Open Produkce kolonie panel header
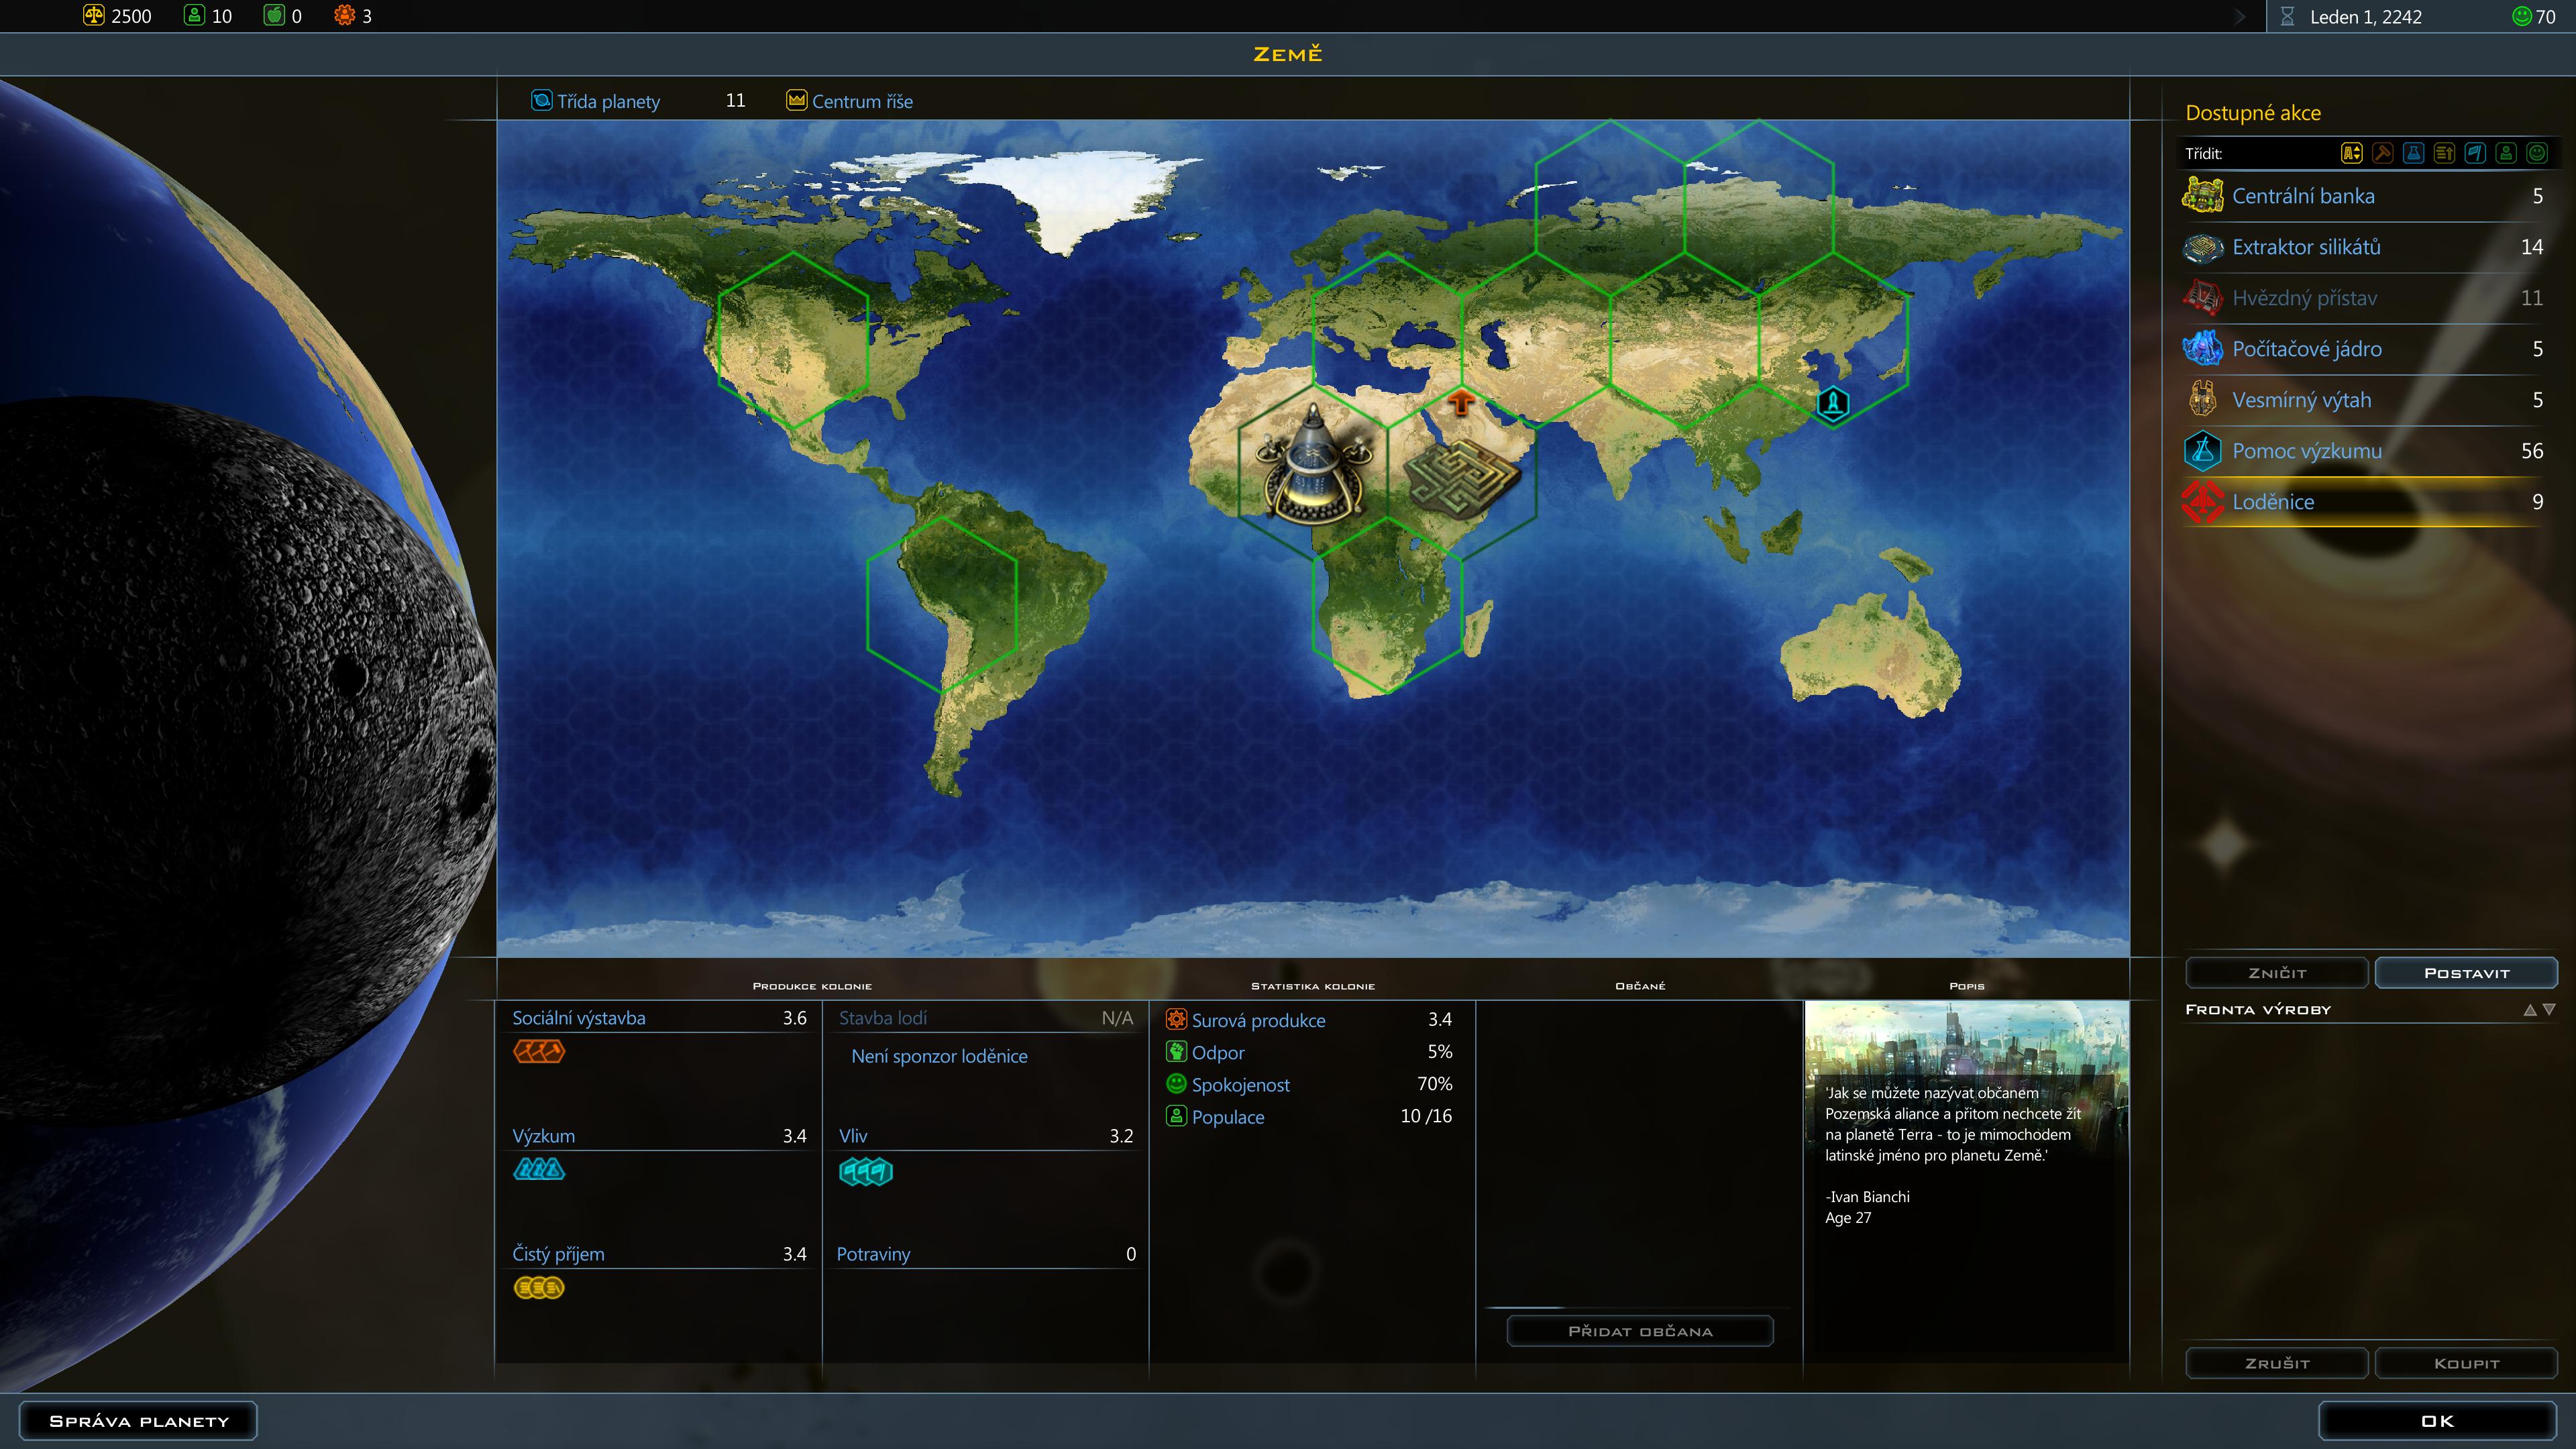The width and height of the screenshot is (2576, 1449). (811, 986)
